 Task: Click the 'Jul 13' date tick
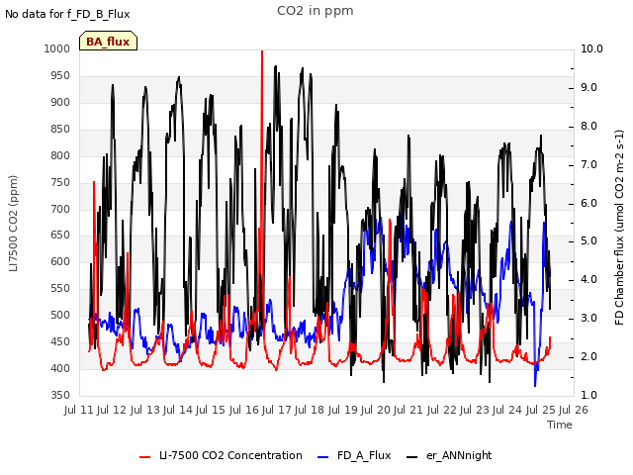145,410
